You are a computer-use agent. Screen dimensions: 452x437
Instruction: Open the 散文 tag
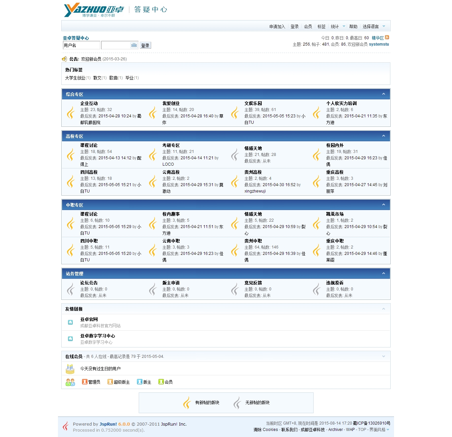(x=97, y=78)
